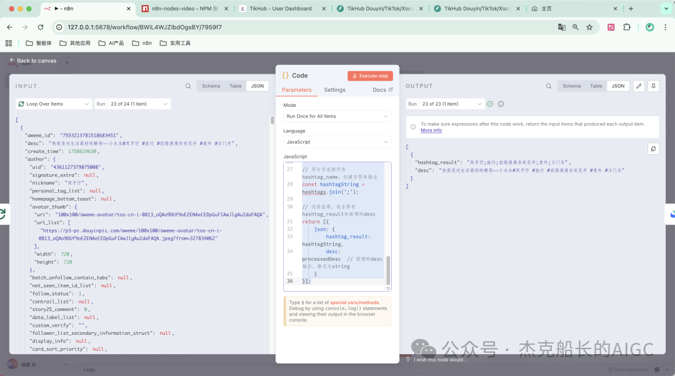Click the address bar URL
Image resolution: width=675 pixels, height=376 pixels.
[x=144, y=27]
